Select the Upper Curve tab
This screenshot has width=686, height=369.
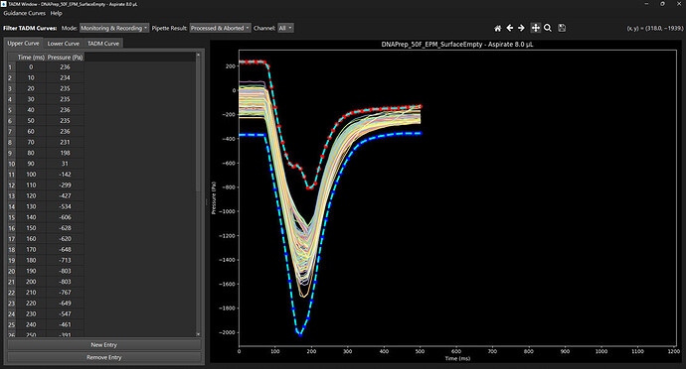pyautogui.click(x=23, y=44)
